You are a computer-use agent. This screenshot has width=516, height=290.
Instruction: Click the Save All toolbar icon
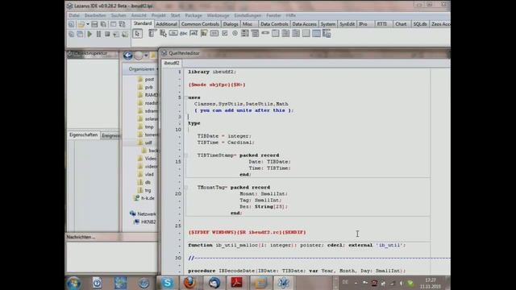pyautogui.click(x=104, y=24)
